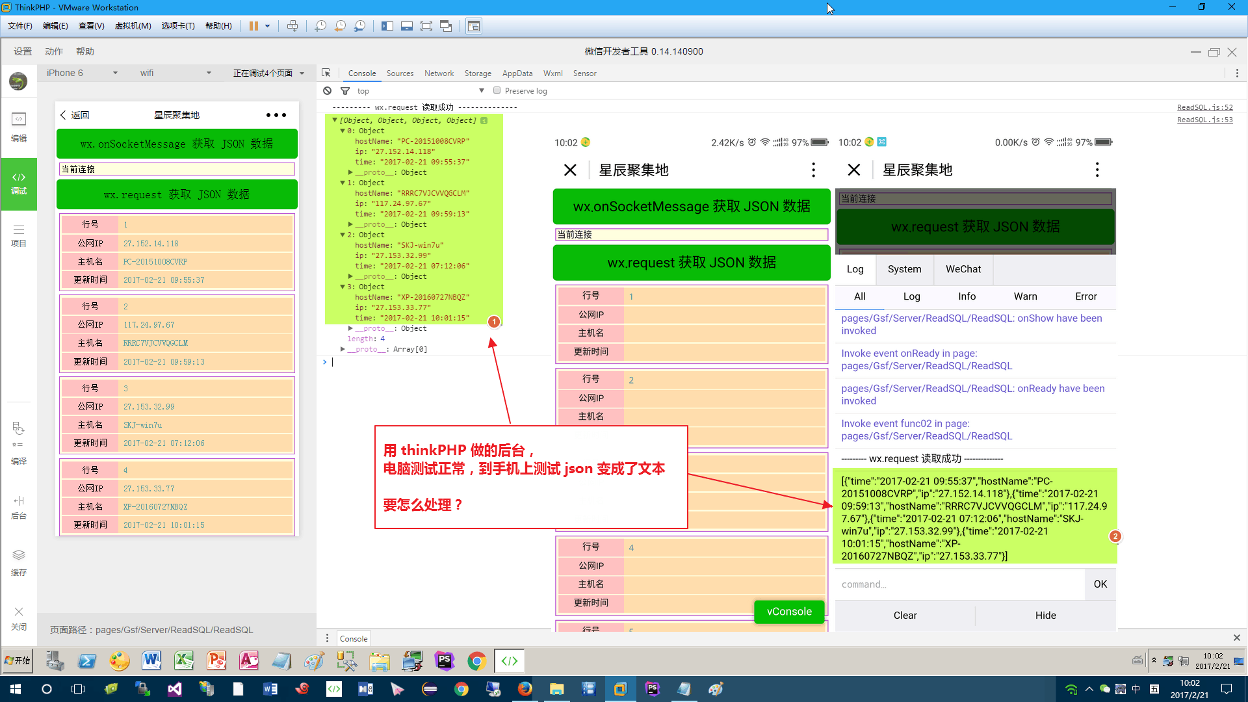Image resolution: width=1248 pixels, height=702 pixels.
Task: Open the iPhone 6 device dropdown
Action: click(x=83, y=73)
